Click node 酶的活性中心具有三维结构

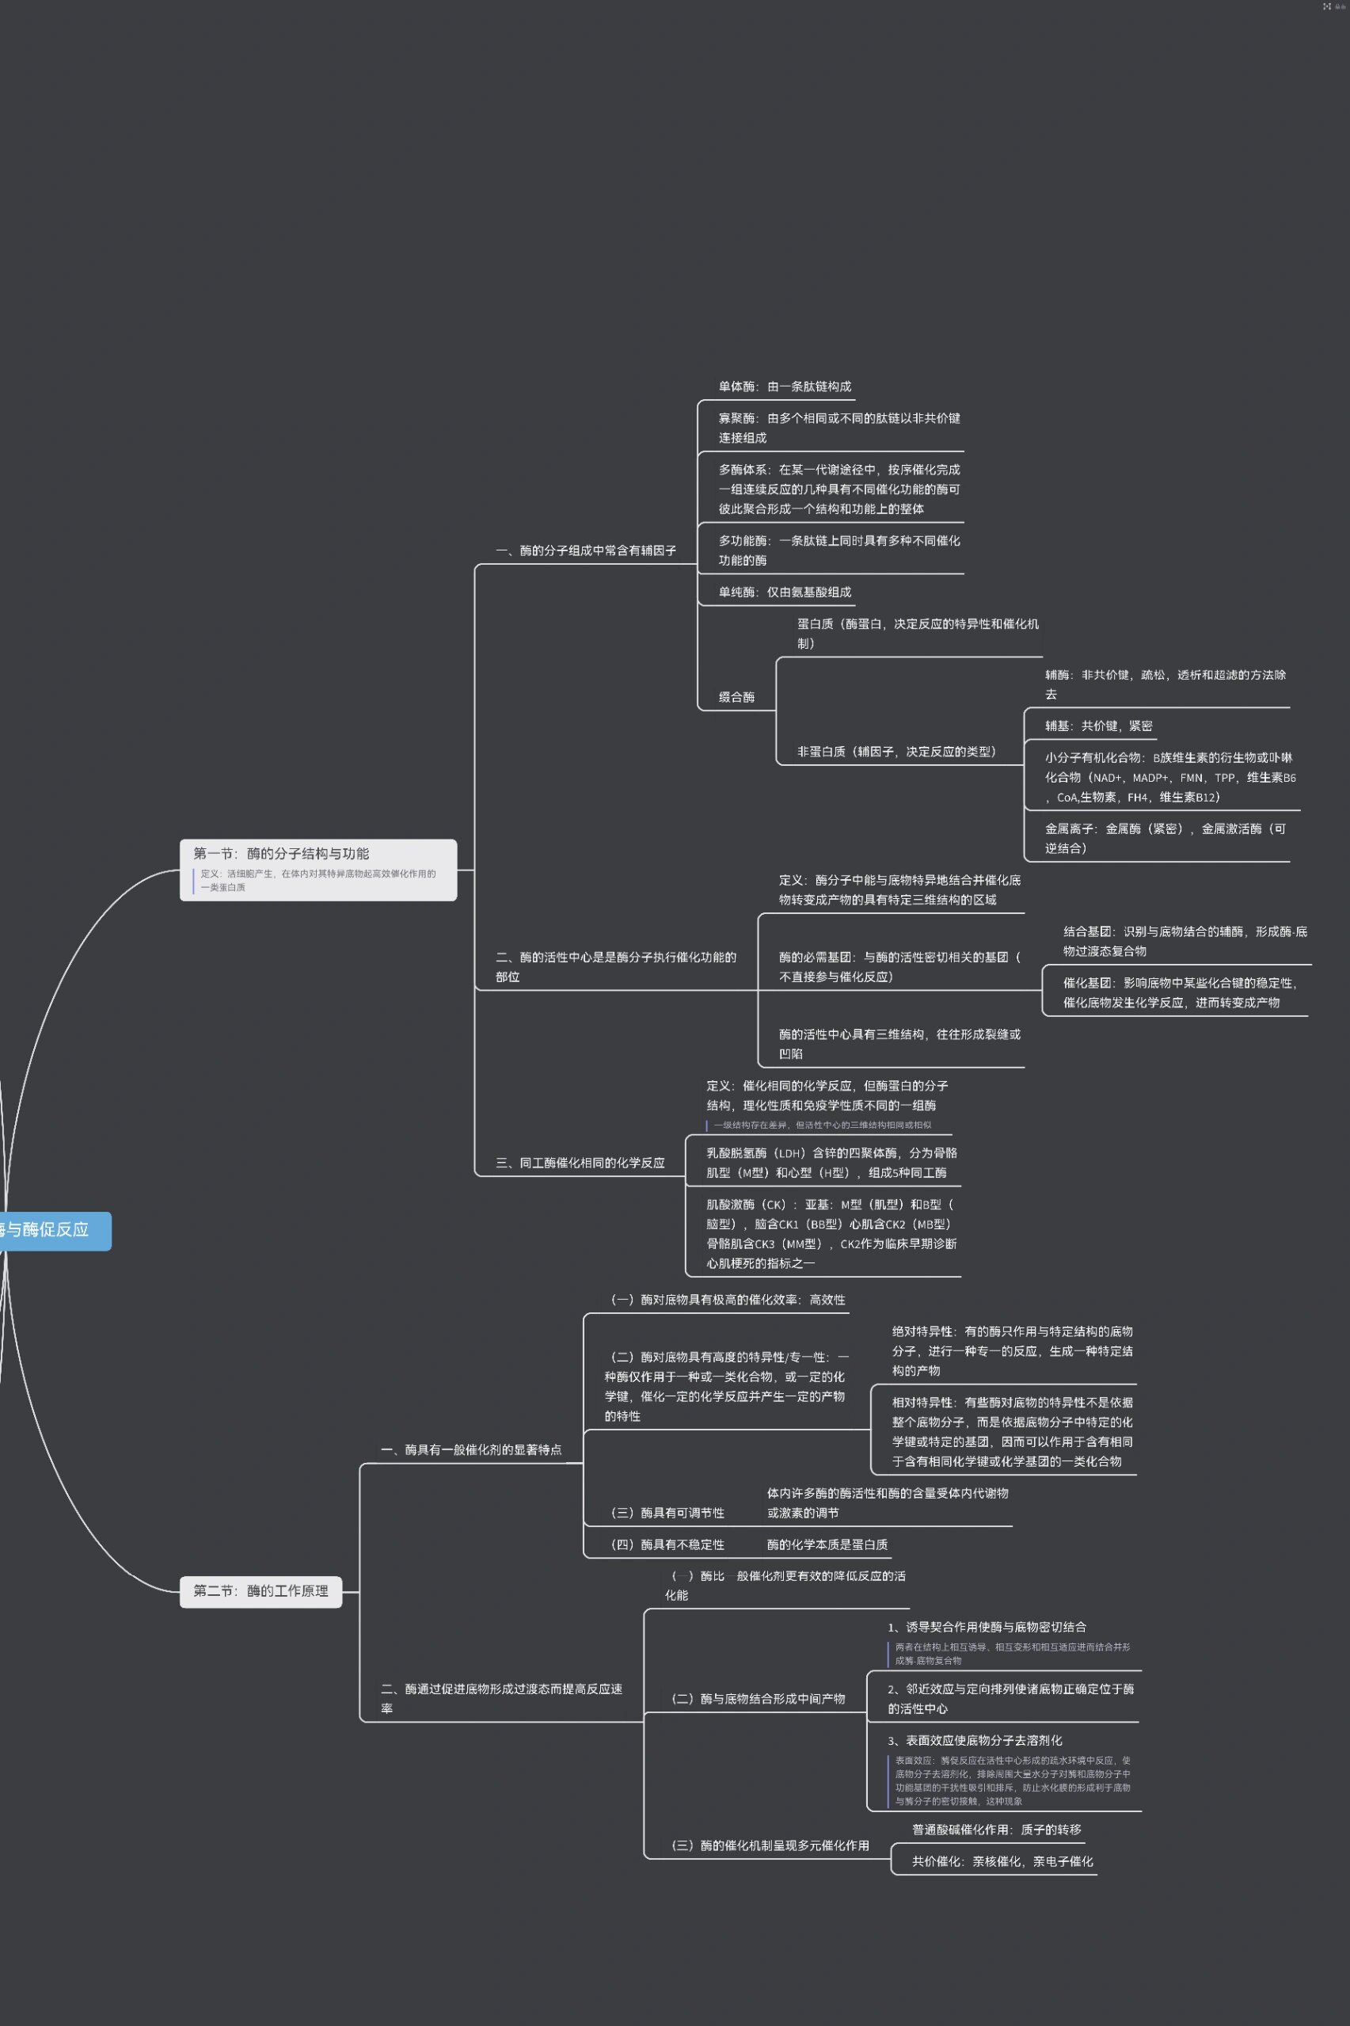coord(899,1044)
